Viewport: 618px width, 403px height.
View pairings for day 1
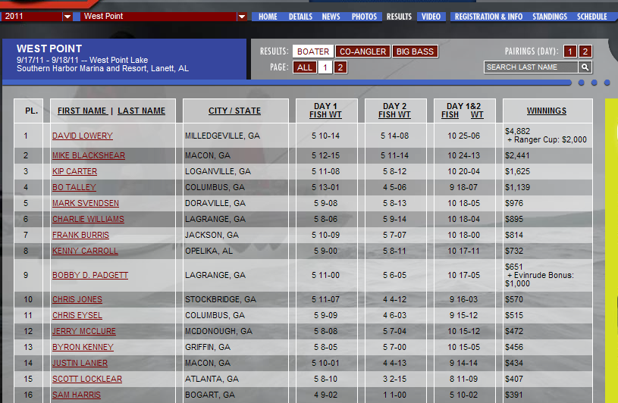pyautogui.click(x=570, y=52)
